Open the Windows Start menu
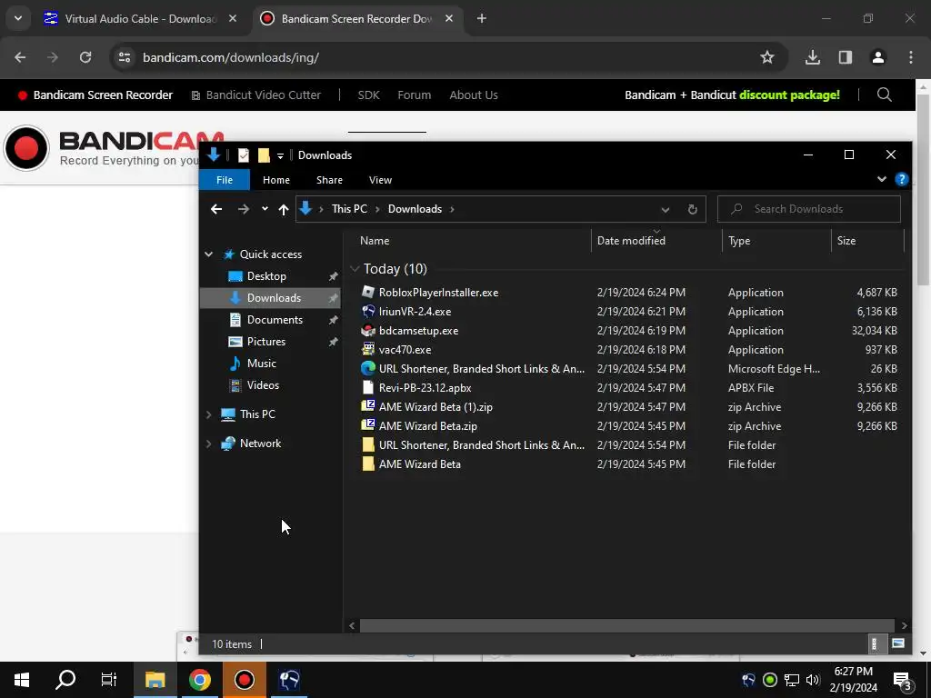This screenshot has width=931, height=698. click(22, 680)
